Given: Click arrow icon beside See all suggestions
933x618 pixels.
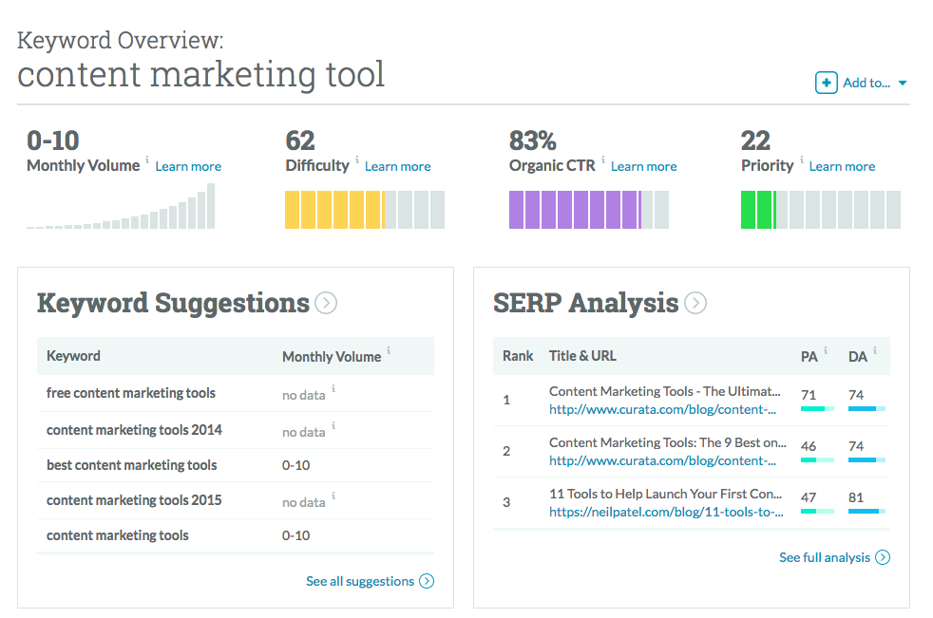Looking at the screenshot, I should click(427, 581).
